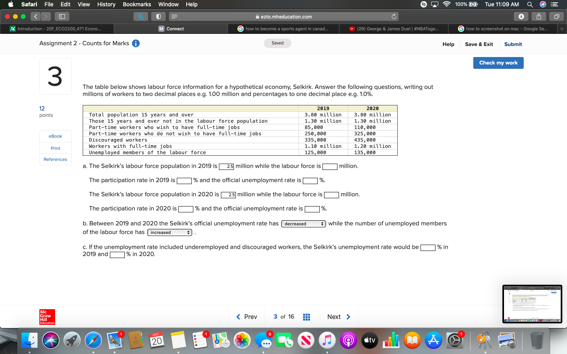Click the 2019 labour force answer field
Image resolution: width=567 pixels, height=354 pixels.
[x=330, y=167]
